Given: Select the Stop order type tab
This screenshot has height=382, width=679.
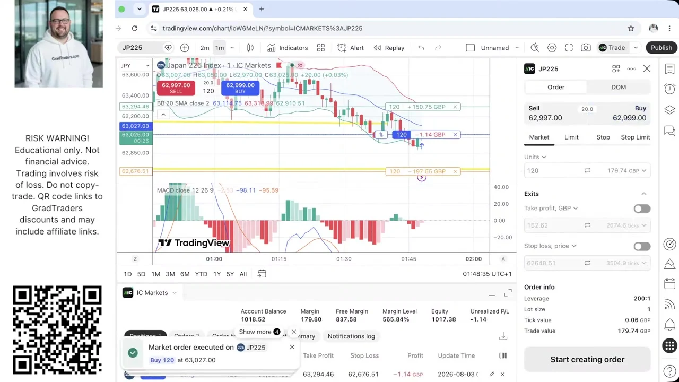Looking at the screenshot, I should coord(603,137).
